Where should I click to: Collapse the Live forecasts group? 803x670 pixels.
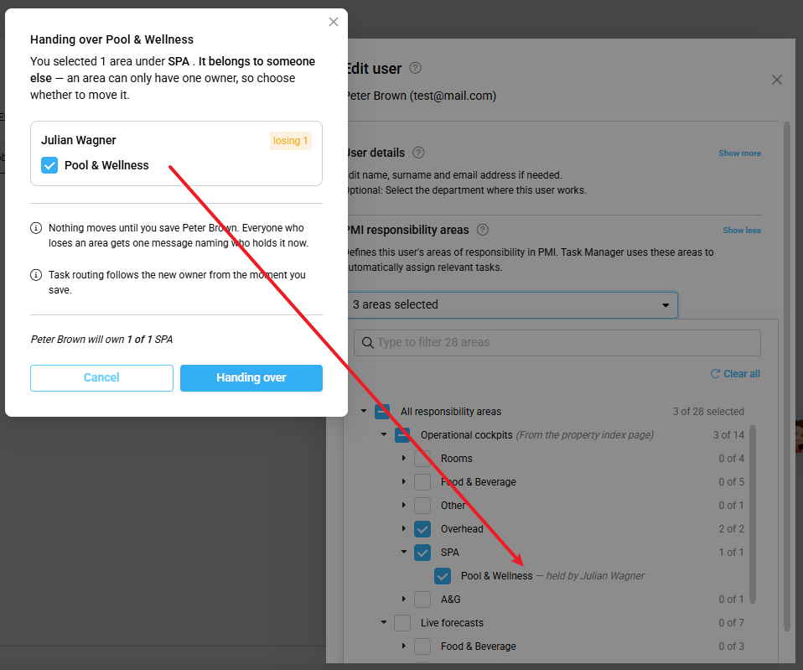click(384, 622)
